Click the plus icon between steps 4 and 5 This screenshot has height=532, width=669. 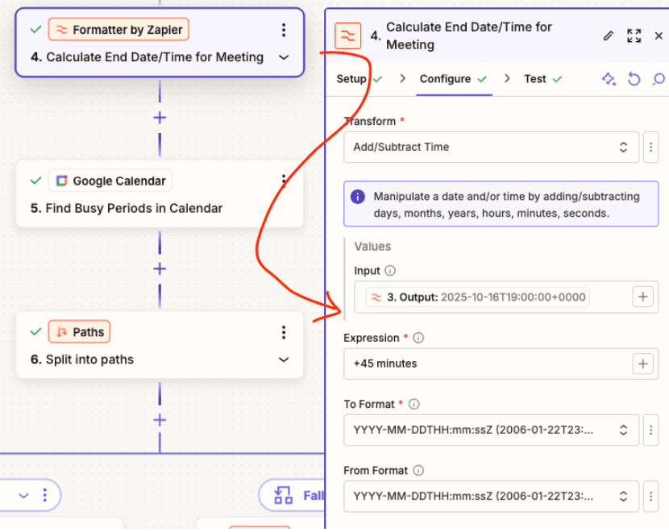[x=160, y=118]
